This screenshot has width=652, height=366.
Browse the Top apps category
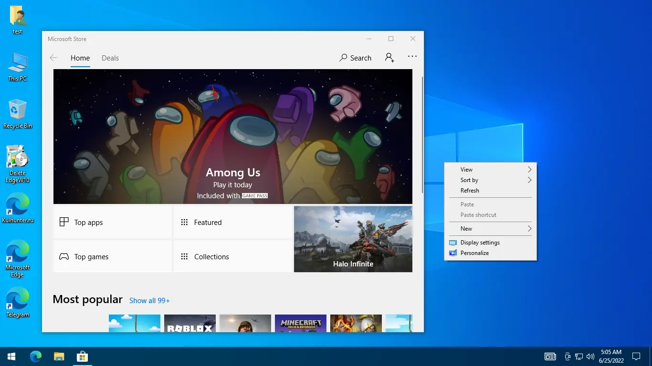(112, 222)
